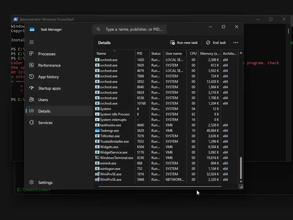
Task: Select svchost.exe with PID 10168
Action: [166, 103]
